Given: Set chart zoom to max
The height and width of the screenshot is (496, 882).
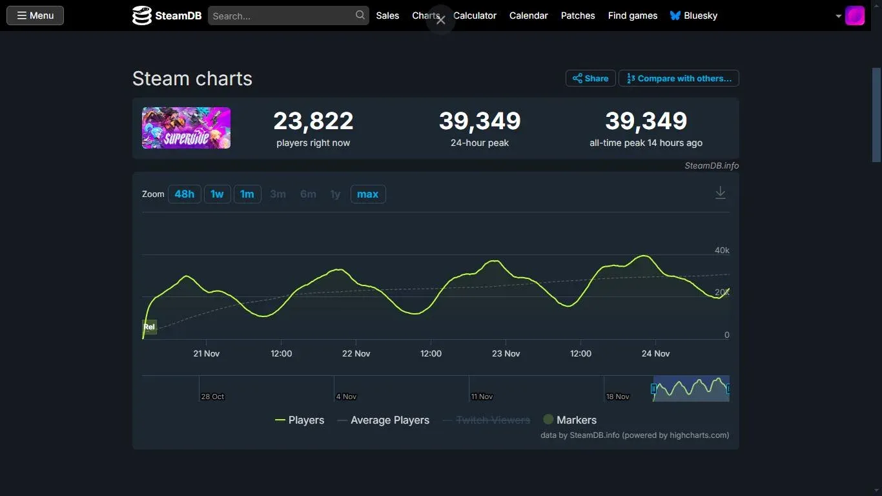Looking at the screenshot, I should pos(368,194).
